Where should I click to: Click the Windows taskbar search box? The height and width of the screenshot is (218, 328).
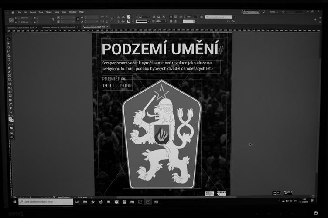pos(46,202)
